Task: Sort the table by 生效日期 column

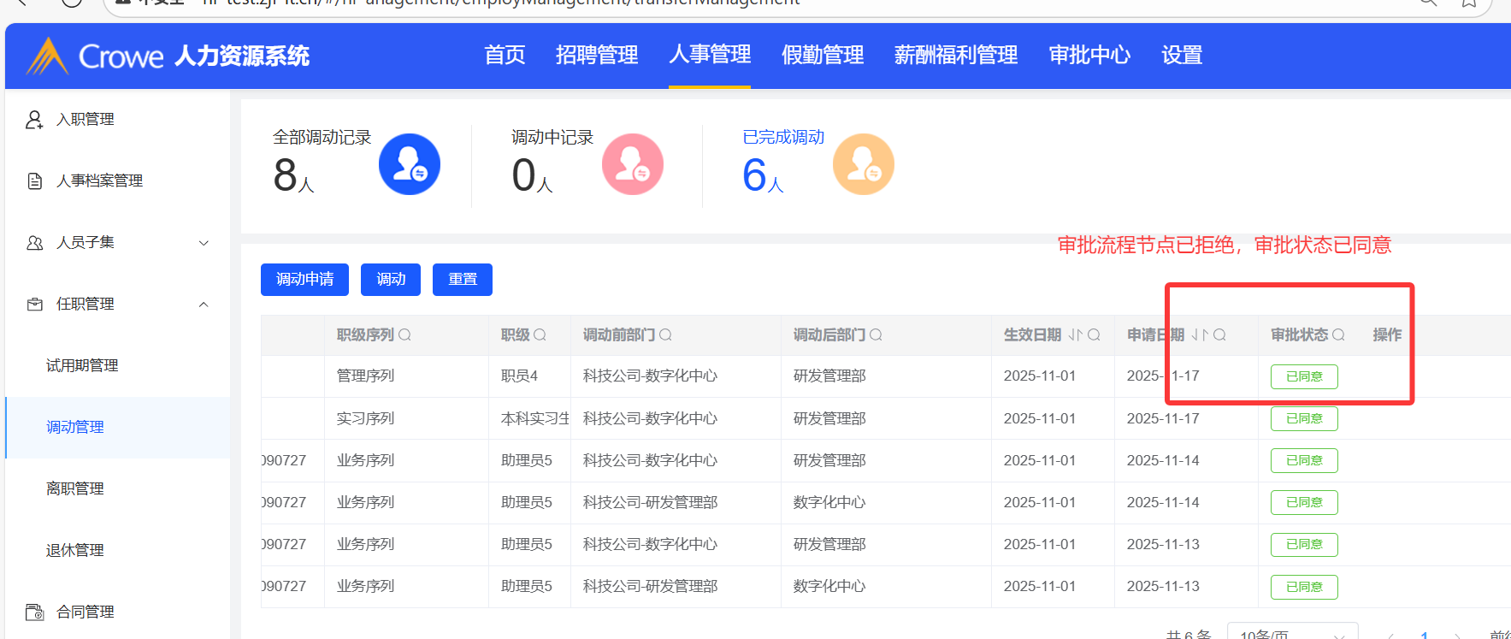Action: 1075,335
